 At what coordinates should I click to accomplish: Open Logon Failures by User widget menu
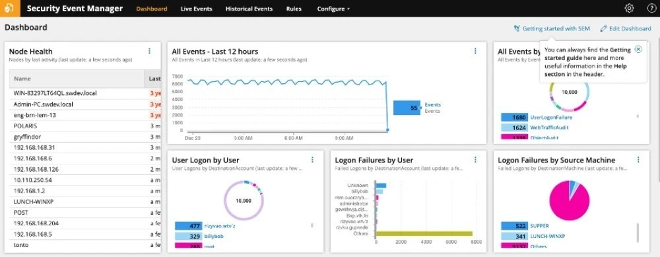[476, 159]
